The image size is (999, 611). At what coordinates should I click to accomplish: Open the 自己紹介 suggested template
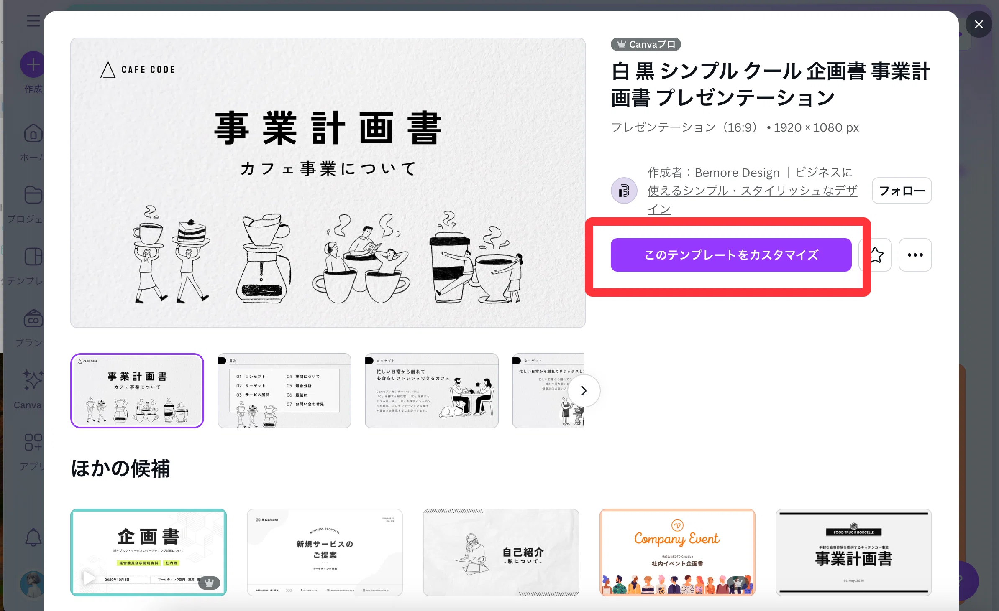pyautogui.click(x=501, y=552)
